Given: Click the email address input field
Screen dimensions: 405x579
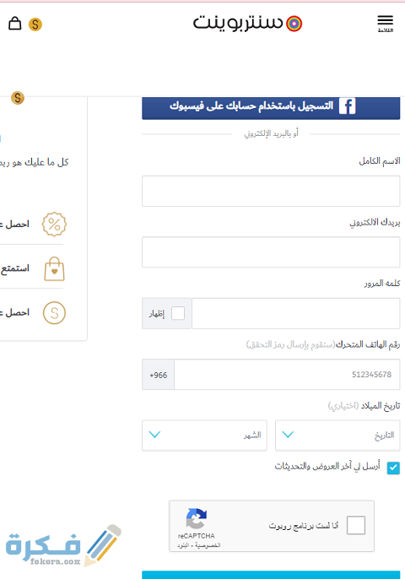Looking at the screenshot, I should point(271,252).
